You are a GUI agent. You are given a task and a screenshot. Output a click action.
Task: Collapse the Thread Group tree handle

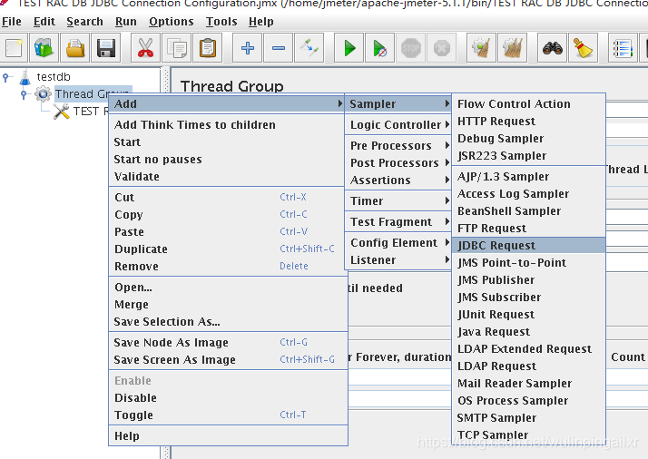coord(24,94)
